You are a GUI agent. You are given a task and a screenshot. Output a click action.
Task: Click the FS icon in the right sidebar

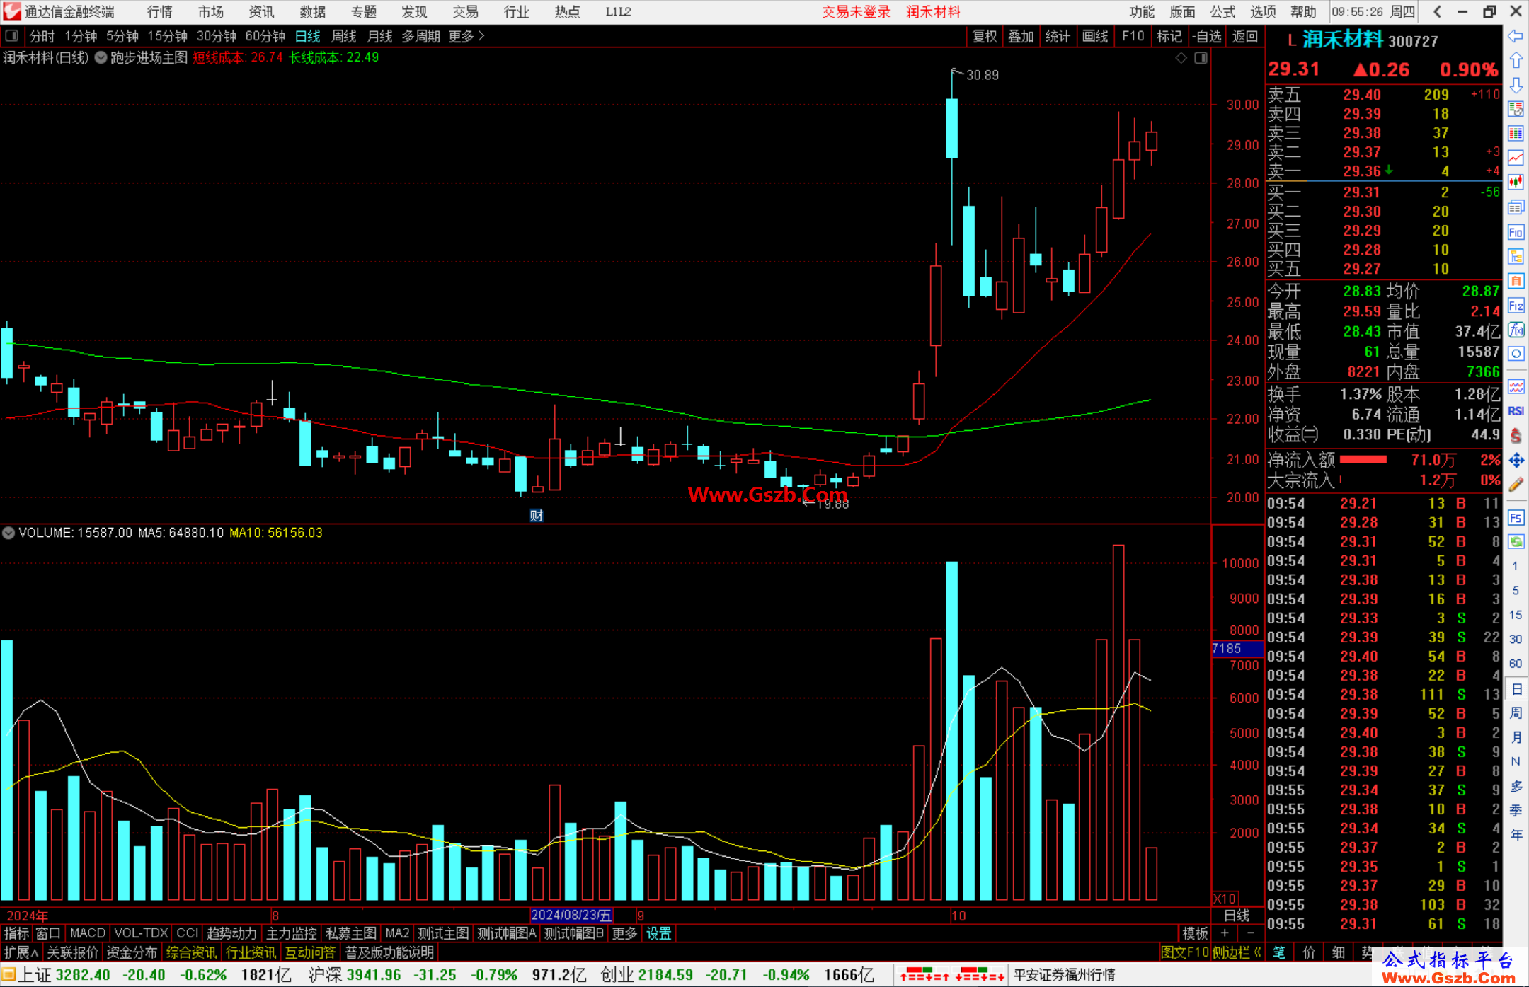click(x=1516, y=518)
